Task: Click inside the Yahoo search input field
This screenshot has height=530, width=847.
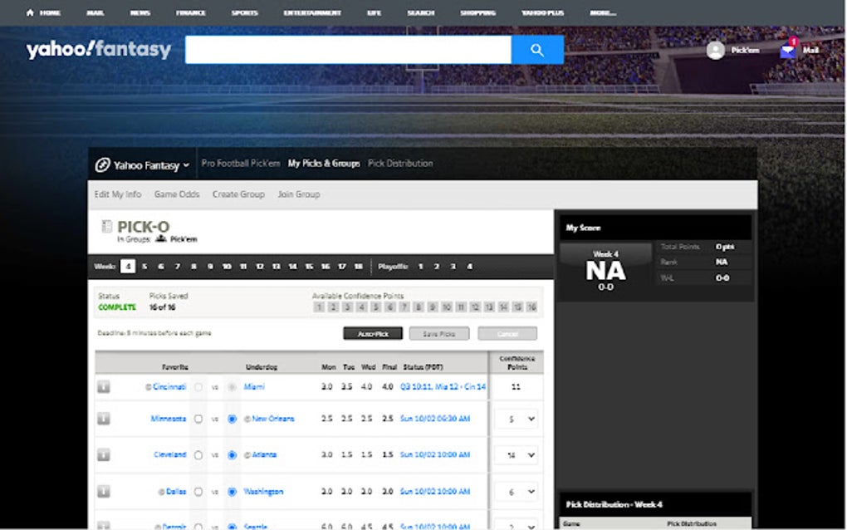Action: pyautogui.click(x=349, y=50)
